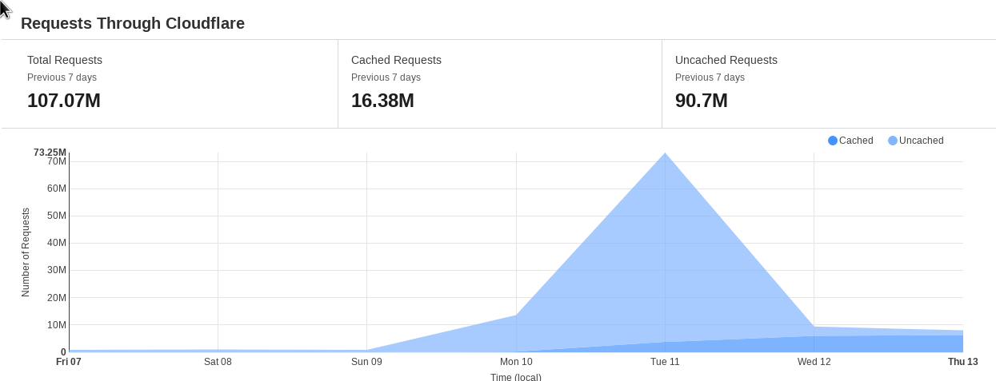Click Previous 7 days under Uncached Requests
996x381 pixels.
pos(710,77)
